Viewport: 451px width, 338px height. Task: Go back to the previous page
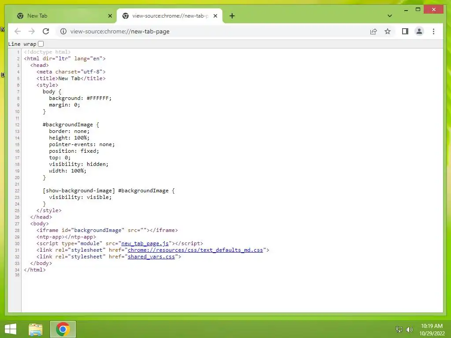click(x=18, y=31)
